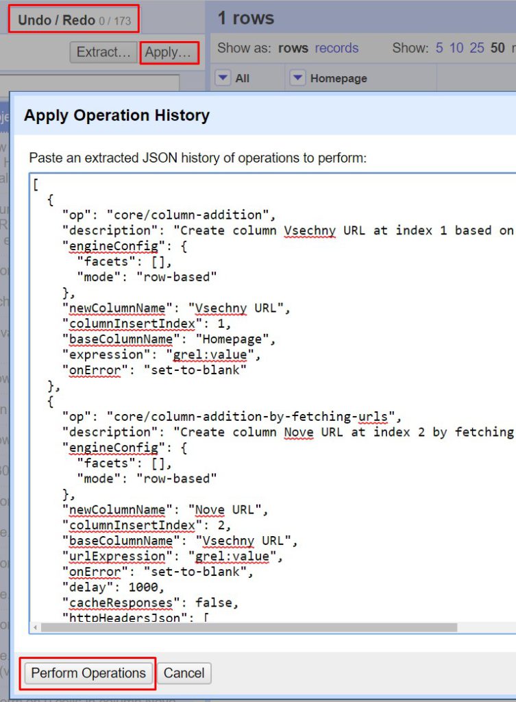The image size is (516, 702).
Task: Click the "newColumnName": "Vsechny URL" line
Action: [176, 308]
